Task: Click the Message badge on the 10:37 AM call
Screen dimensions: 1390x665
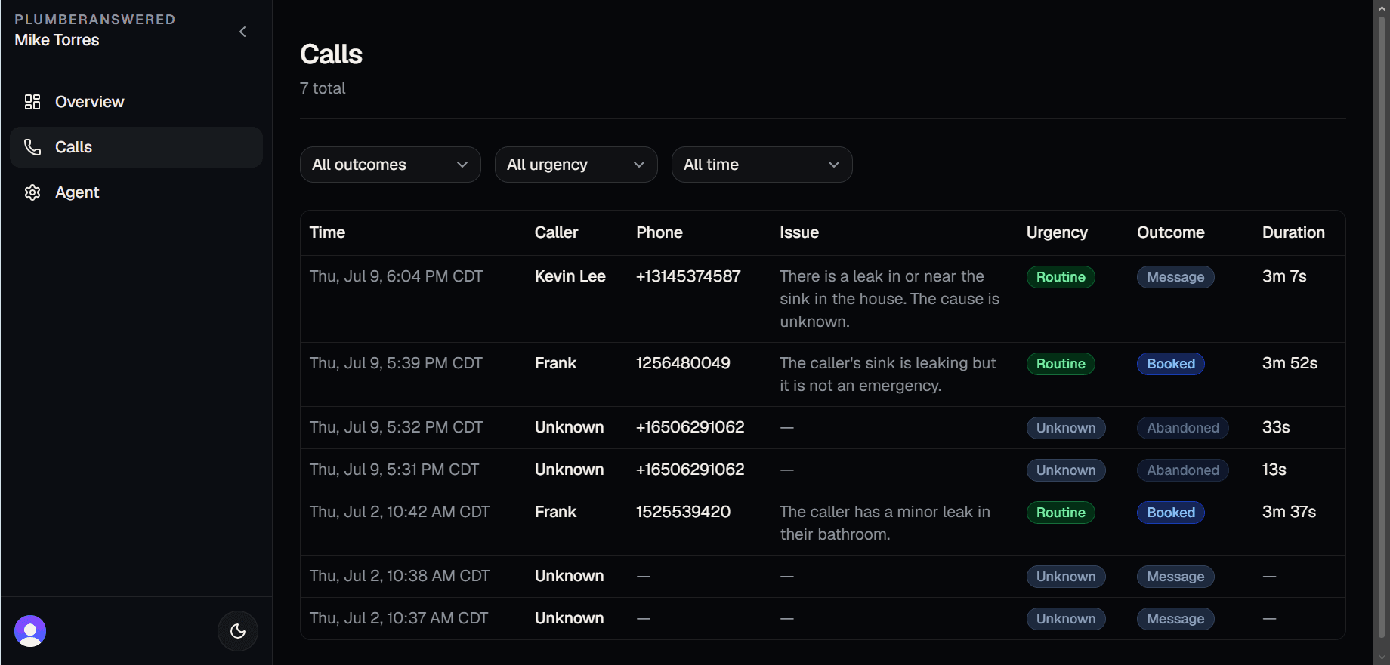Action: [x=1175, y=619]
